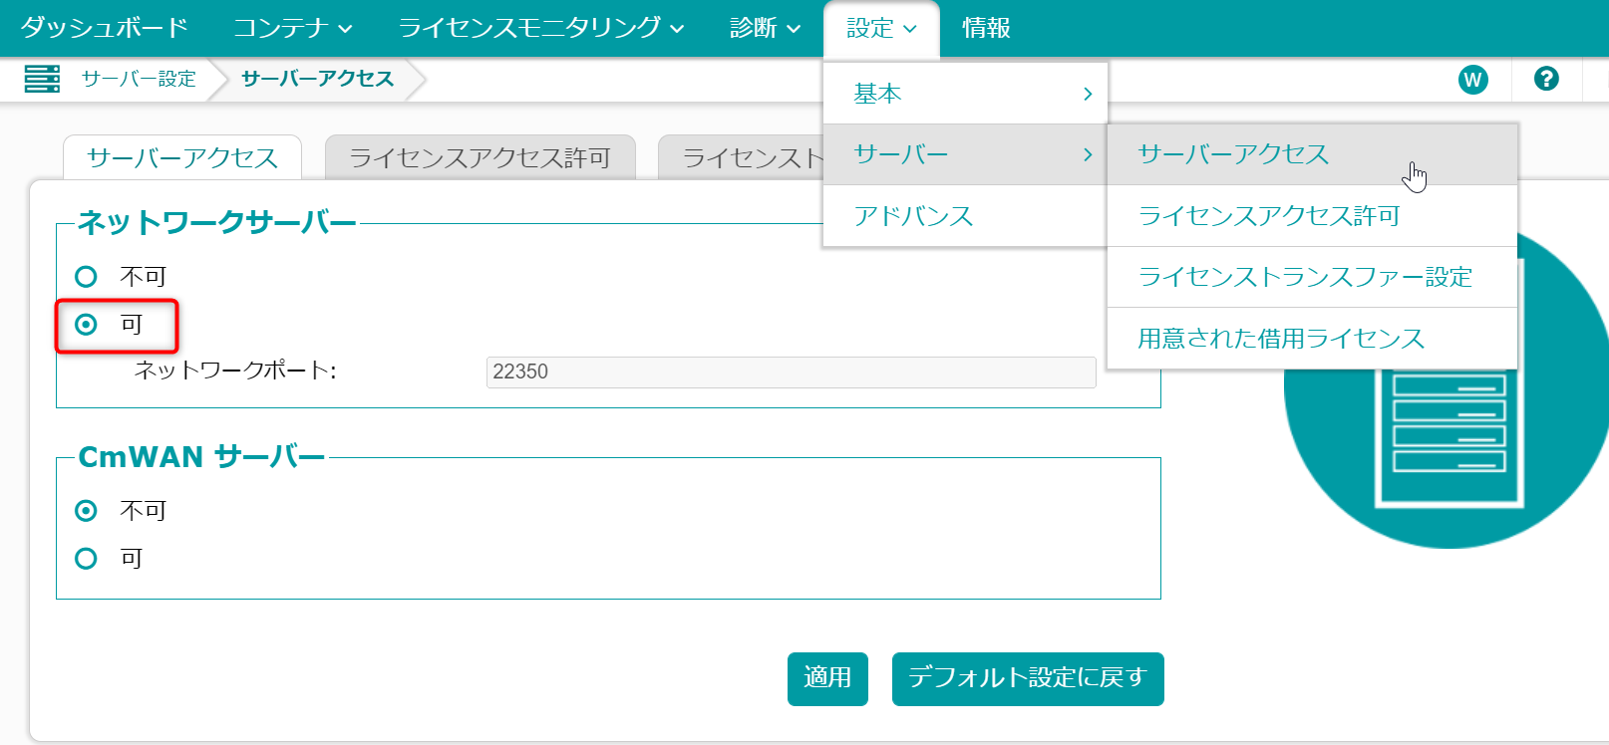Click the ネットワークポート input field
1609x745 pixels.
point(791,372)
